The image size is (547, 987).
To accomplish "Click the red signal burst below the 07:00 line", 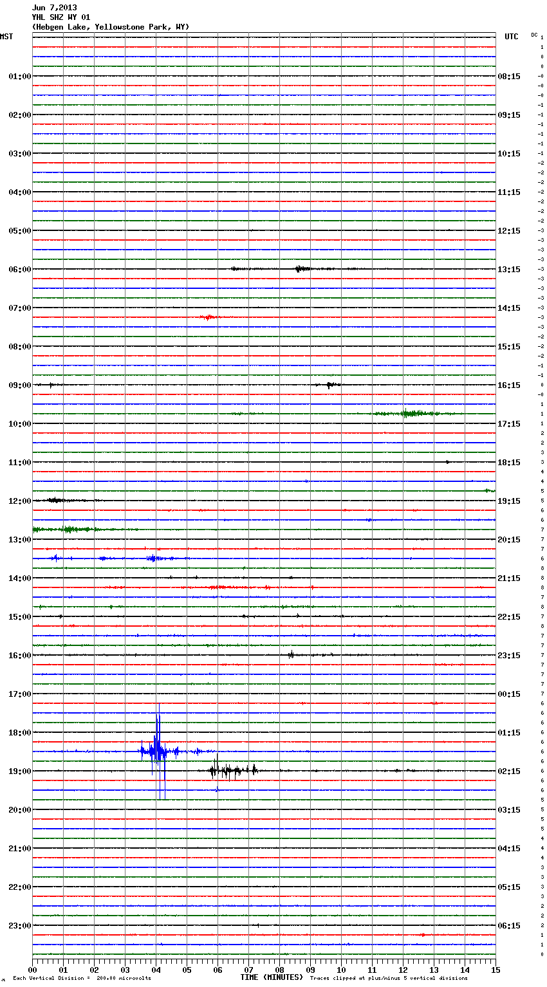I will coord(210,317).
